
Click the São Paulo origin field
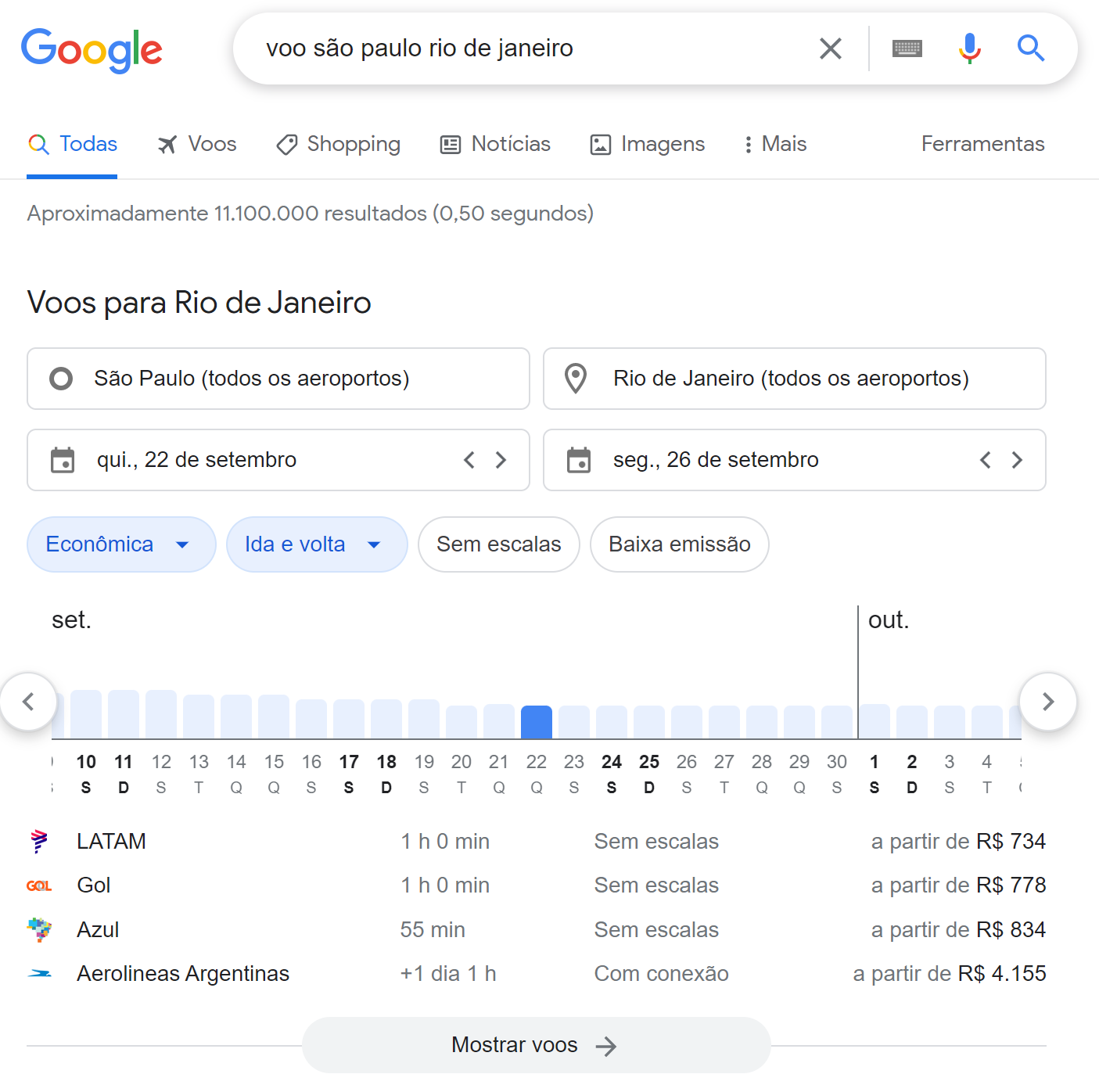(278, 379)
